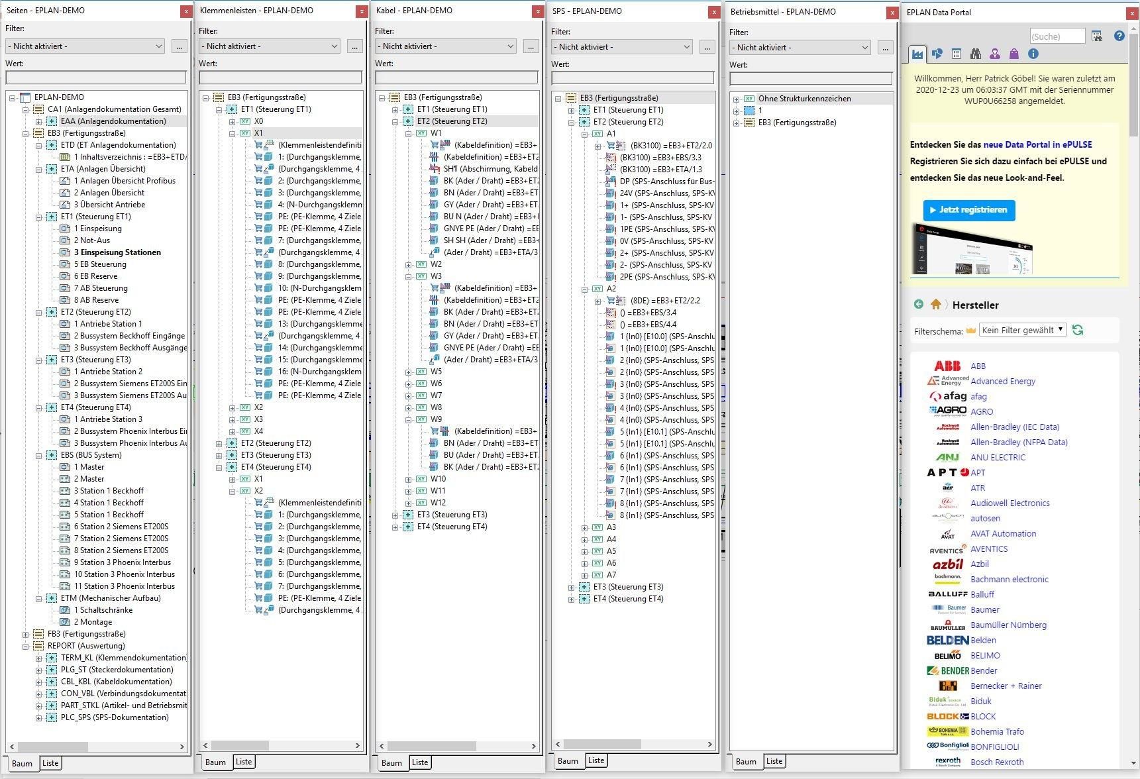Open the shopping bag icon in Data Portal

[1013, 54]
